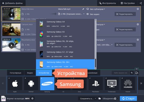Click the Старт button

click(128, 99)
